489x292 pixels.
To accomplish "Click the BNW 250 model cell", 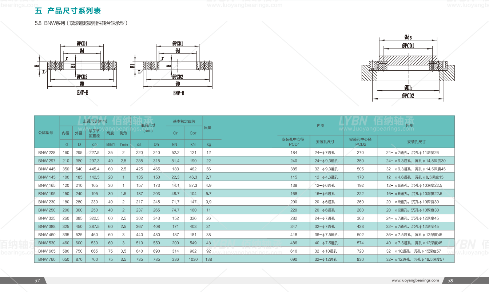I will click(47, 210).
